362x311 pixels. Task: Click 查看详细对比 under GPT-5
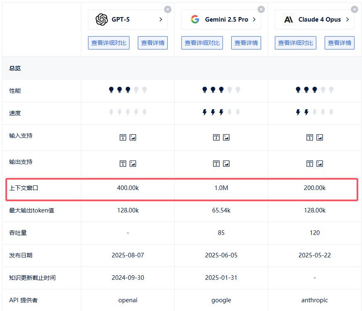pos(109,43)
